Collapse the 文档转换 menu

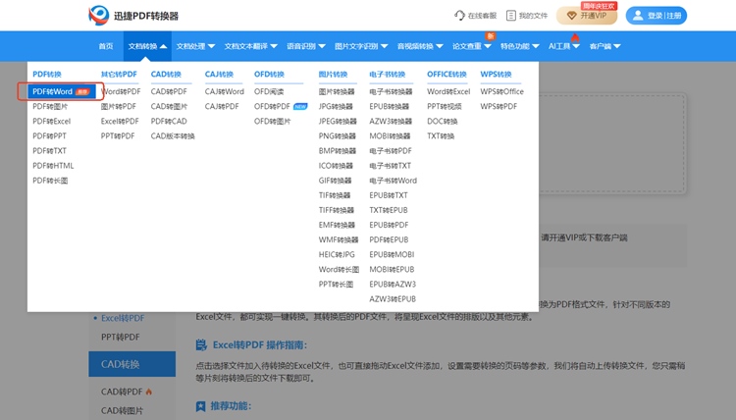point(147,46)
